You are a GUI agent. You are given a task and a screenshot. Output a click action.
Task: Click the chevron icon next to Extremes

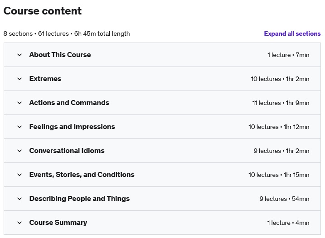[19, 79]
